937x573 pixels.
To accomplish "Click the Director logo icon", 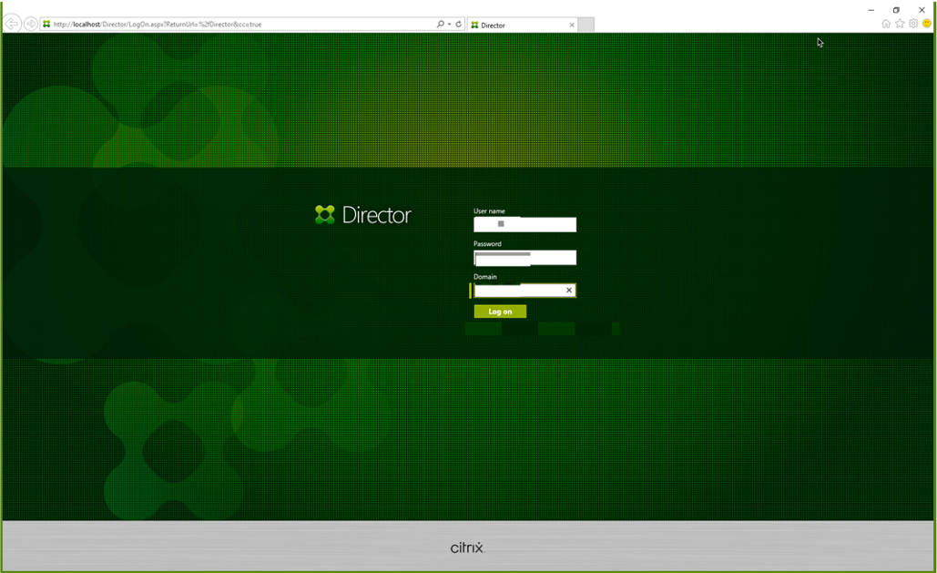I will point(325,215).
